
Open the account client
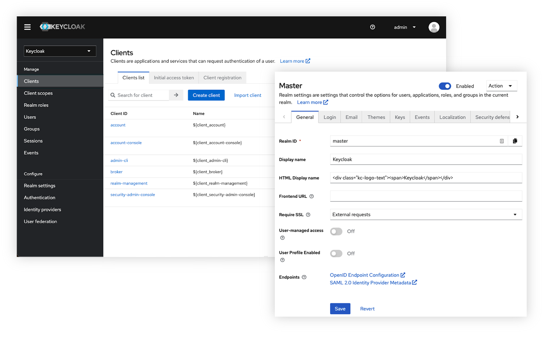coord(118,125)
